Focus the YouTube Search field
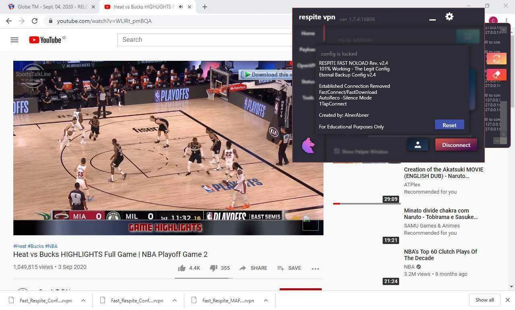 coord(204,40)
